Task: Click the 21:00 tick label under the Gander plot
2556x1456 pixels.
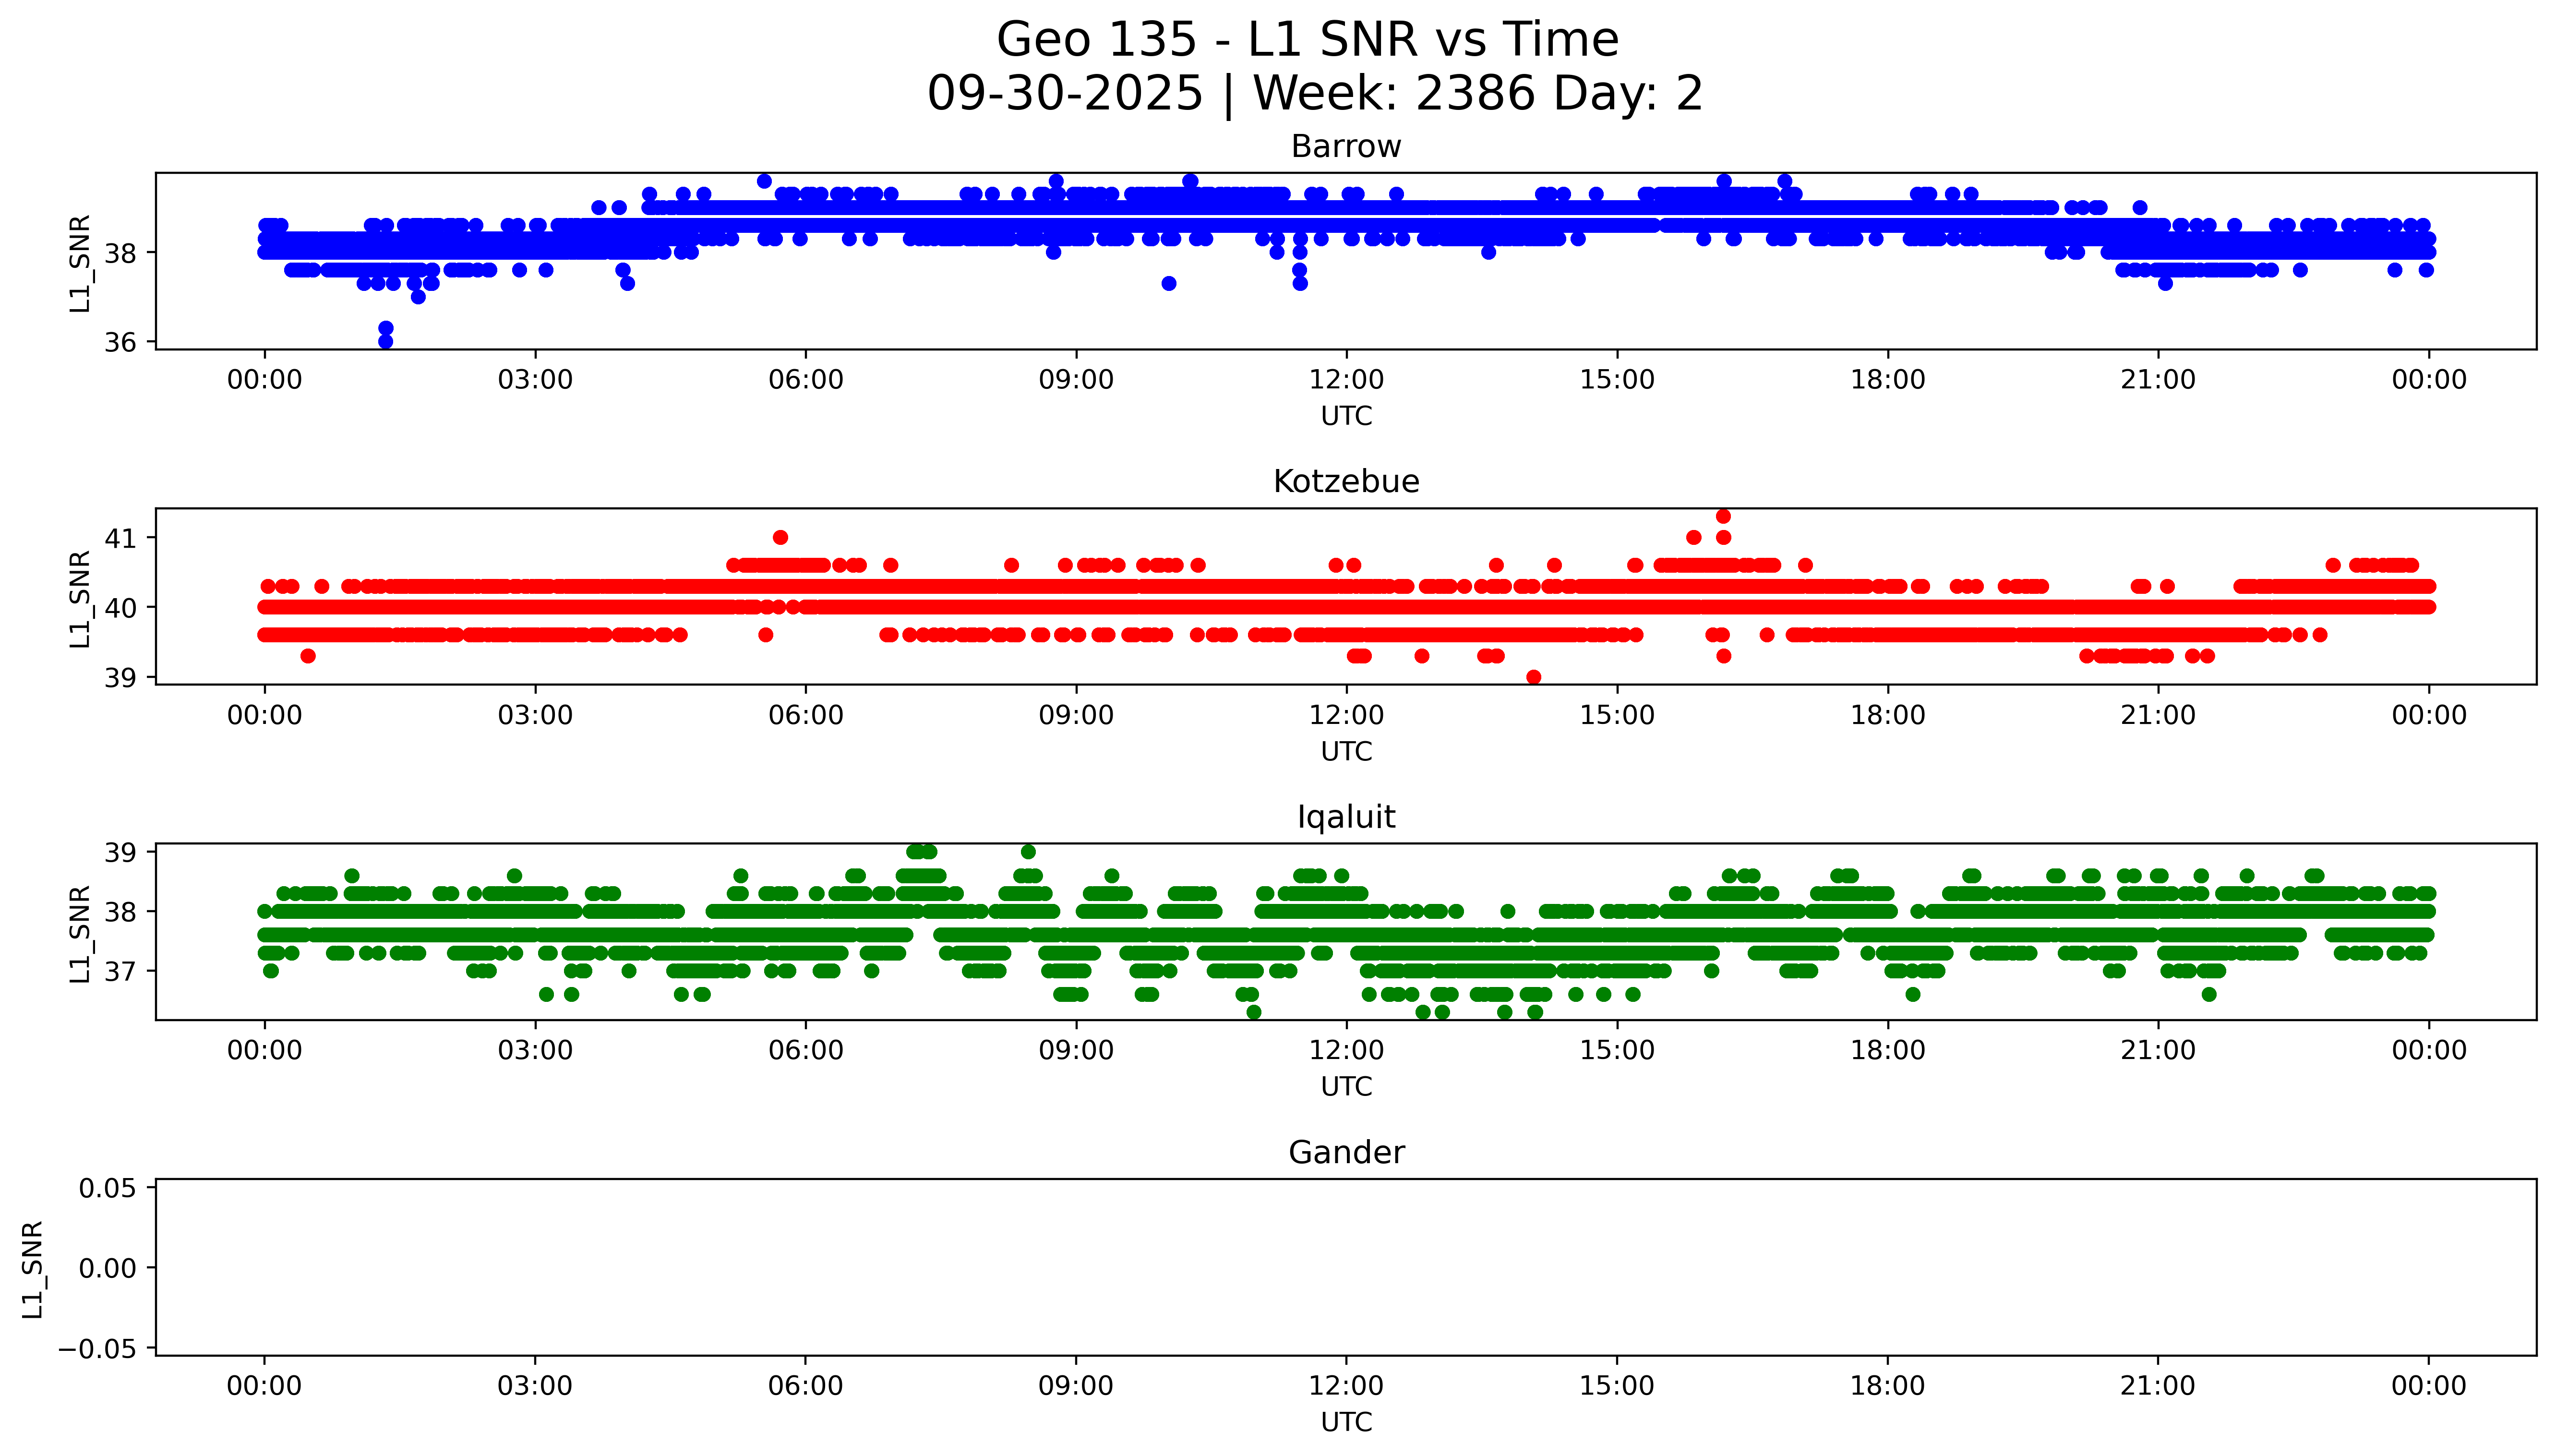Action: pyautogui.click(x=2157, y=1386)
